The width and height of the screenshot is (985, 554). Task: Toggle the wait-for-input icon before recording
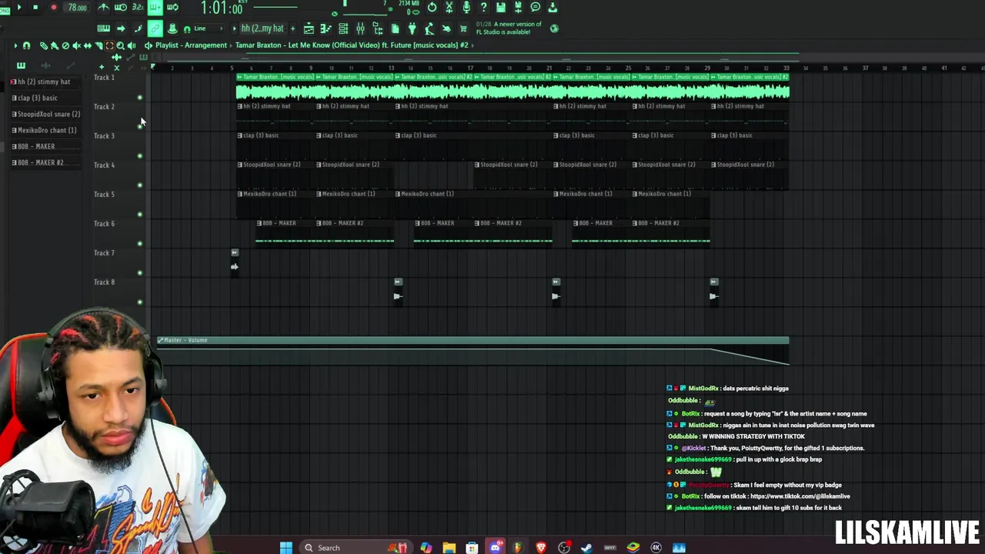tap(121, 8)
